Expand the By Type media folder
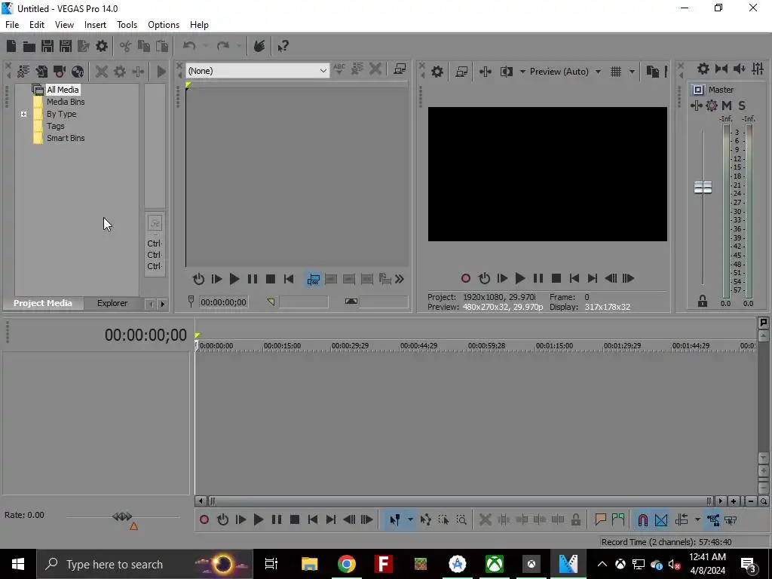 point(23,115)
